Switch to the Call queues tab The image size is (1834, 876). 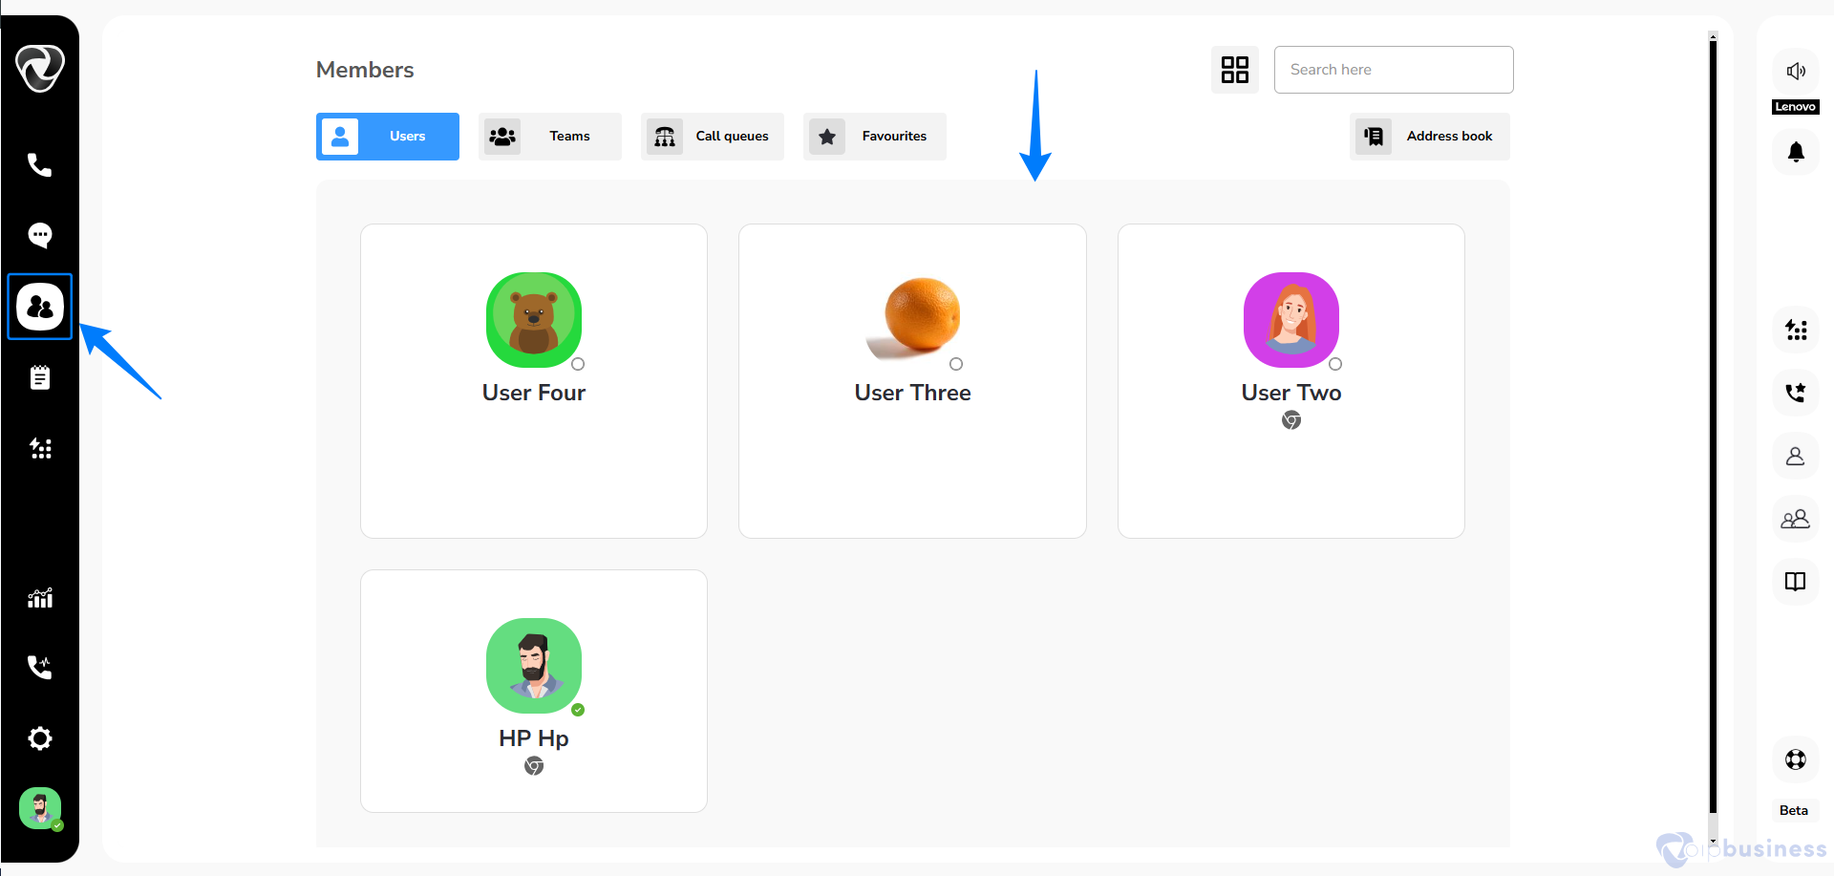click(x=713, y=137)
